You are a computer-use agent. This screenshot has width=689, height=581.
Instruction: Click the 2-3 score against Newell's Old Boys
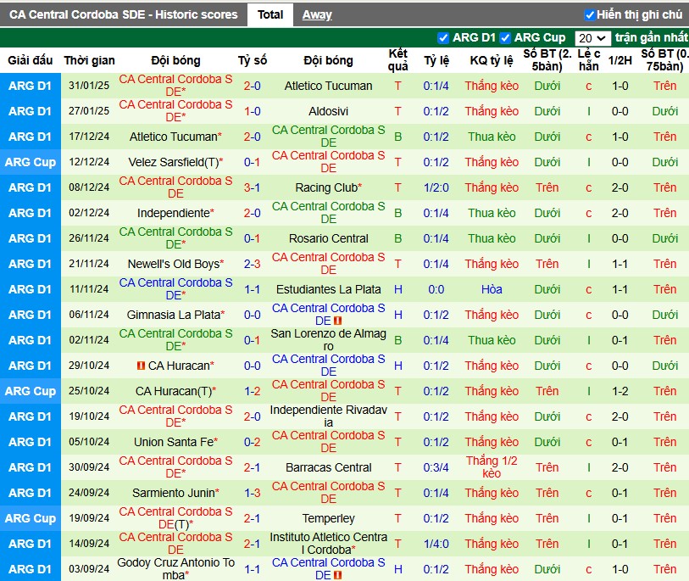pos(253,264)
